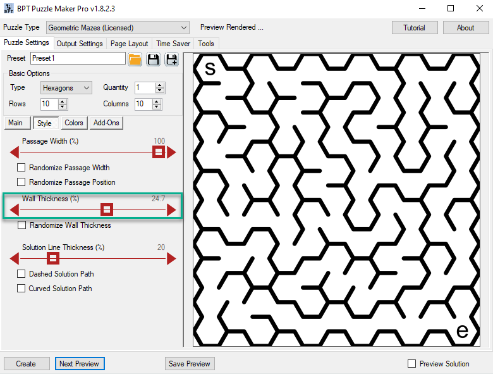This screenshot has width=493, height=374.
Task: Toggle Dashed Solution Path option
Action: coord(21,274)
